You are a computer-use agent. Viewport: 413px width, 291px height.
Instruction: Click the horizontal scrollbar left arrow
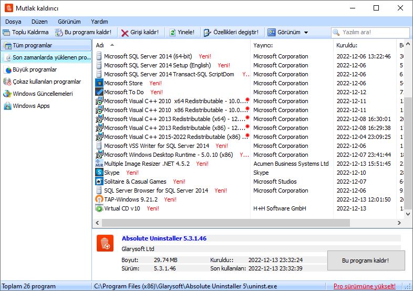[x=97, y=223]
